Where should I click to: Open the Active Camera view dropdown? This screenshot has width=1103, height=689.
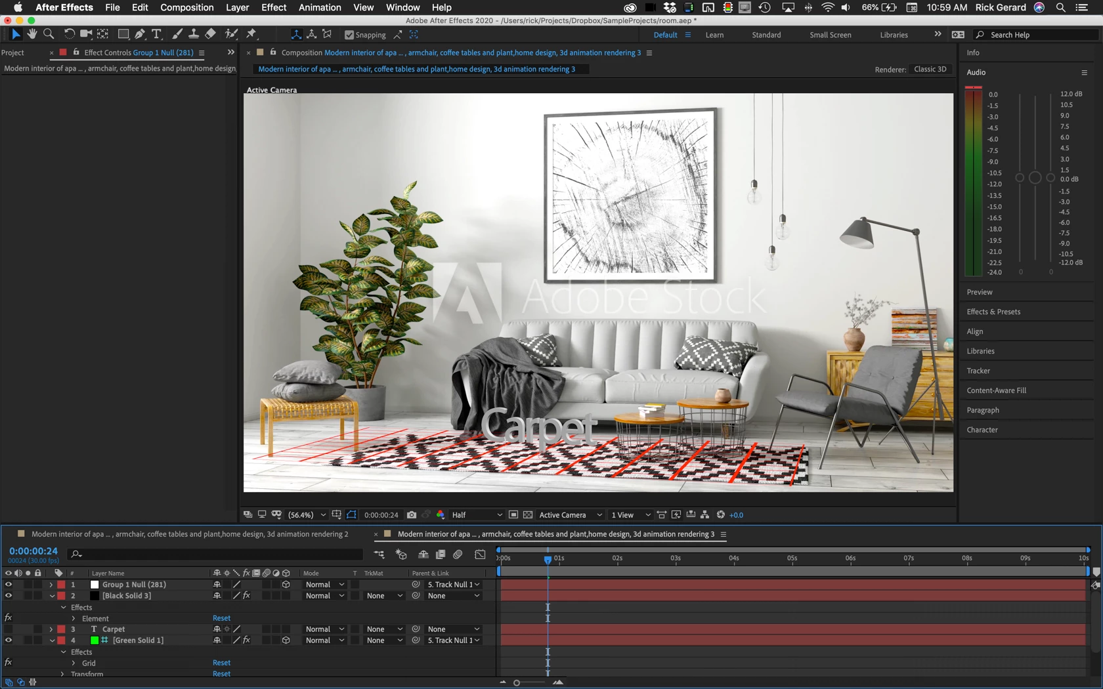[571, 515]
